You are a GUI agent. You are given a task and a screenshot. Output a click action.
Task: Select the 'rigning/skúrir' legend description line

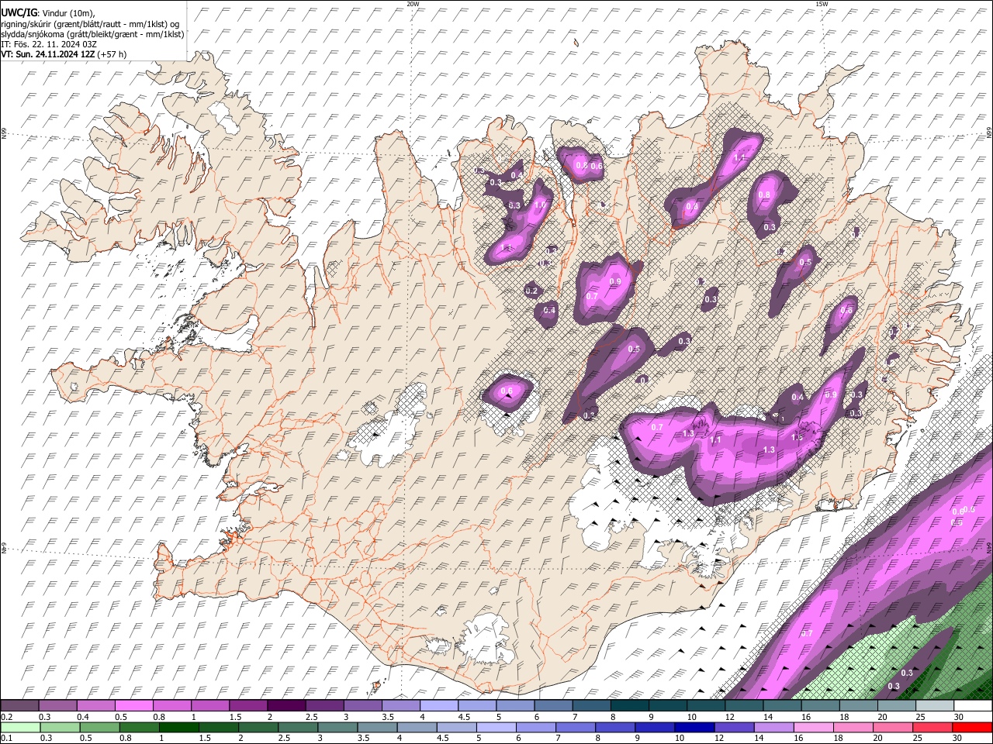[x=91, y=24]
